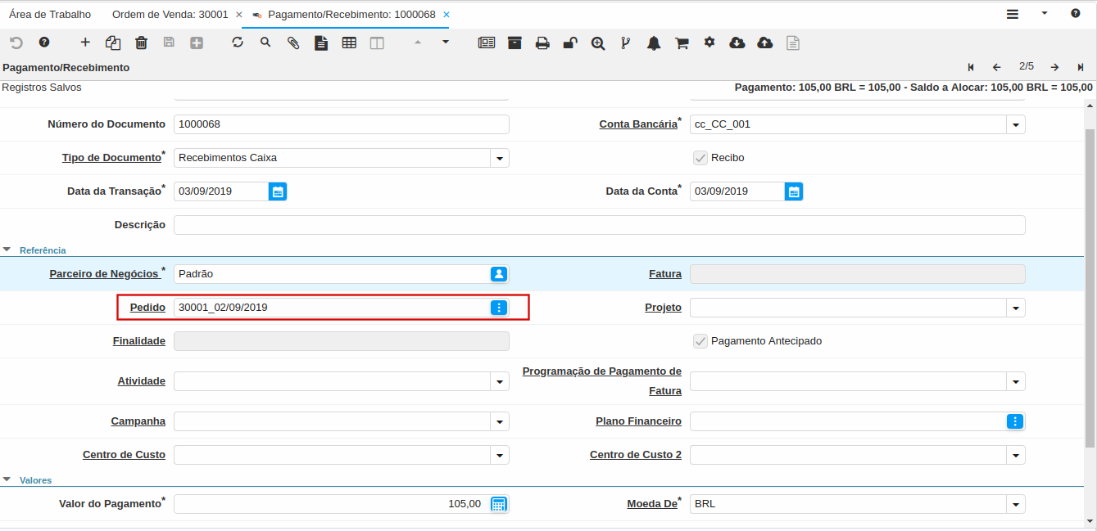Toggle the Pagamento Antecipado checkbox
Screen dimensions: 1097x531
[x=700, y=341]
